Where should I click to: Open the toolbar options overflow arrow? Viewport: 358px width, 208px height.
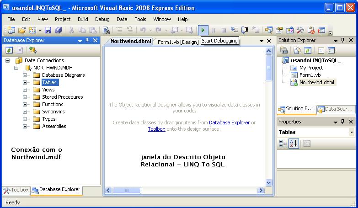point(331,33)
